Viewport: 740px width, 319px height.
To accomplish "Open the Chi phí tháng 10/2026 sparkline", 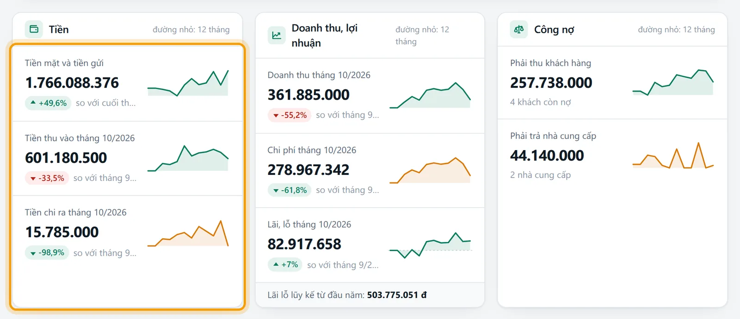I will pos(430,170).
